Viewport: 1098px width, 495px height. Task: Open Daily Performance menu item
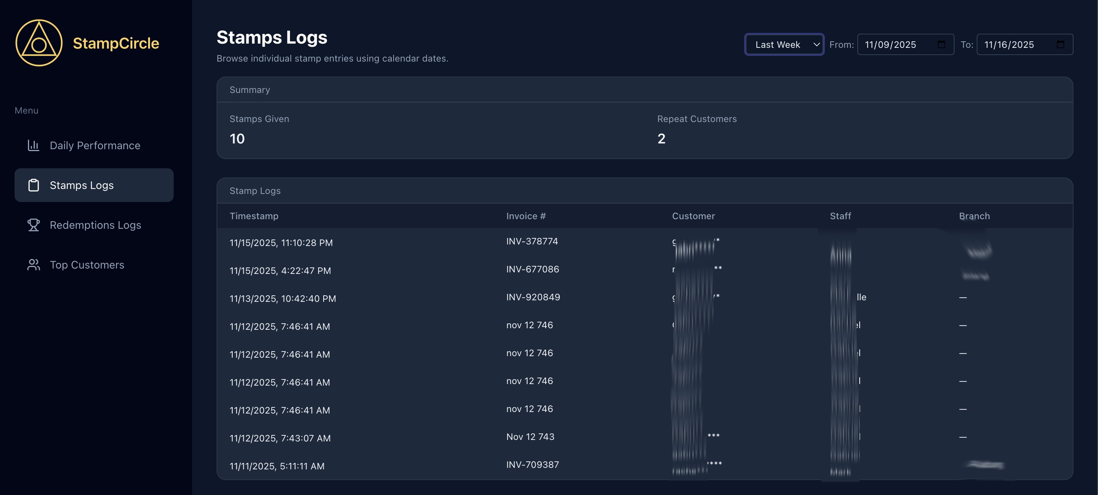tap(94, 145)
